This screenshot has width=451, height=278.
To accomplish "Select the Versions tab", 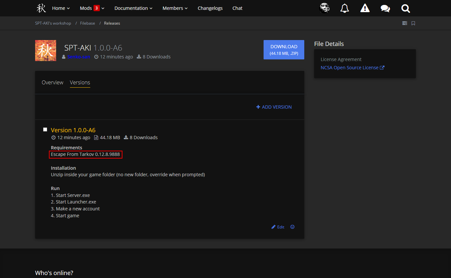I will tap(80, 83).
